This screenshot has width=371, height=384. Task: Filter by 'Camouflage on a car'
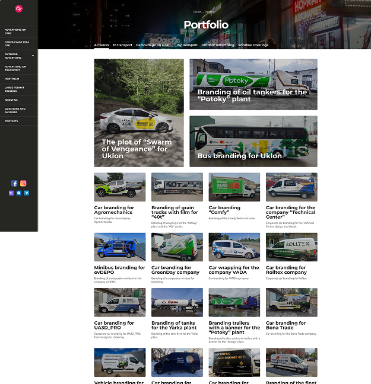(x=153, y=45)
